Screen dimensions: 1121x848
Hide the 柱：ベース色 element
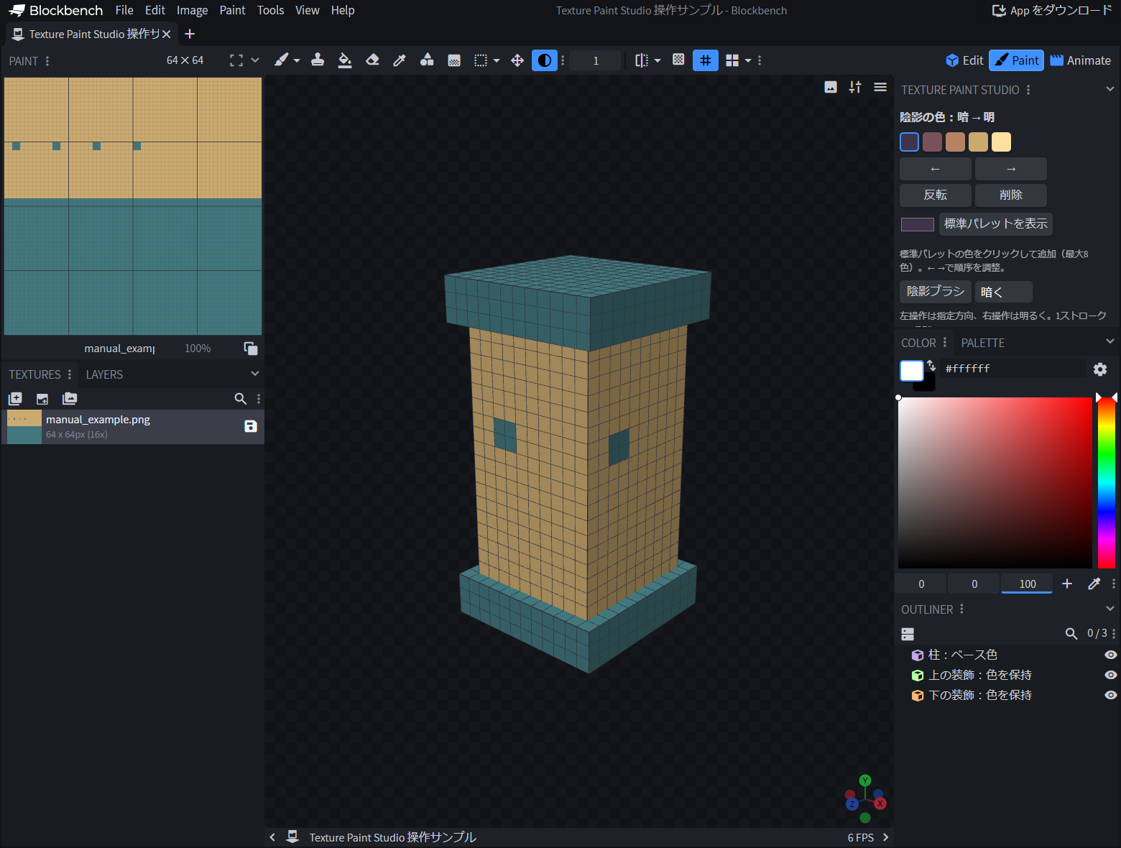[1110, 655]
